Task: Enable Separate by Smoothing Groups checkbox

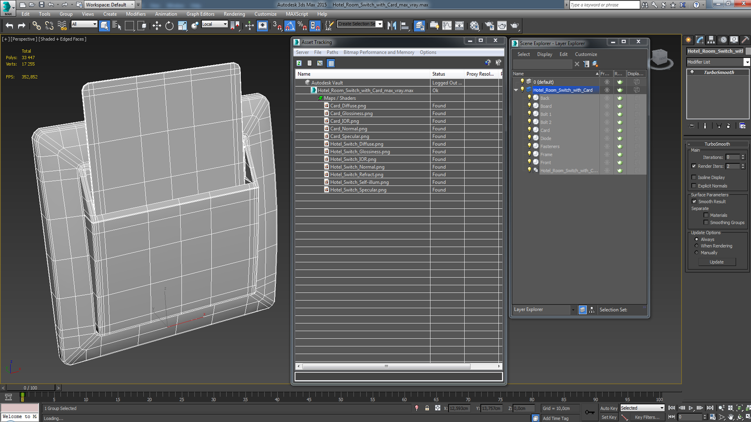Action: click(706, 223)
